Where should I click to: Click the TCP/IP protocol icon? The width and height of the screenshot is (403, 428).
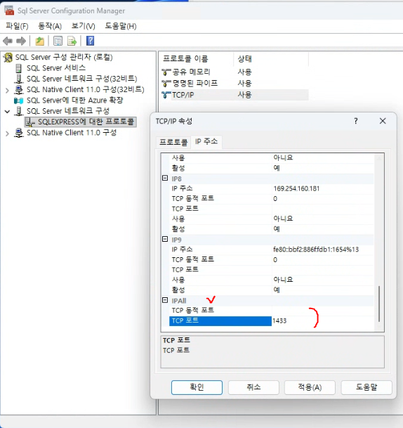click(x=166, y=95)
